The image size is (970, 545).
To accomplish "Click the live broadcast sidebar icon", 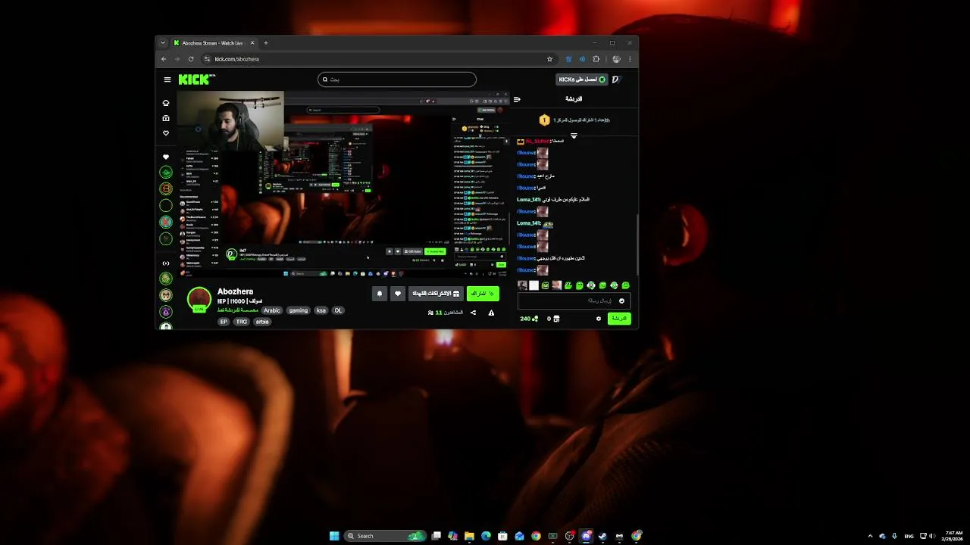I will coord(166,263).
